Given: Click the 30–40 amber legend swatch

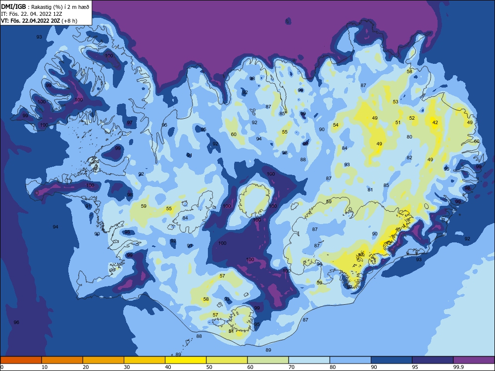Looking at the screenshot, I should [145, 360].
